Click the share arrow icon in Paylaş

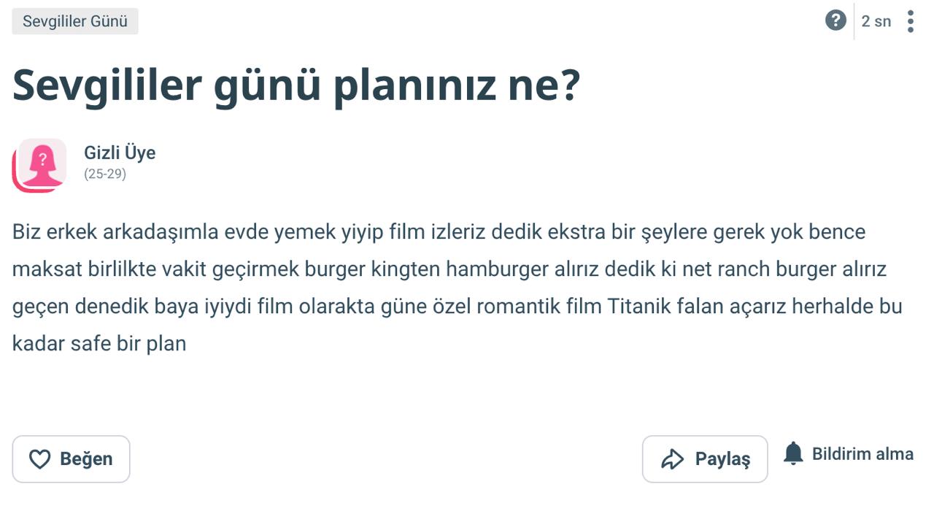point(672,459)
